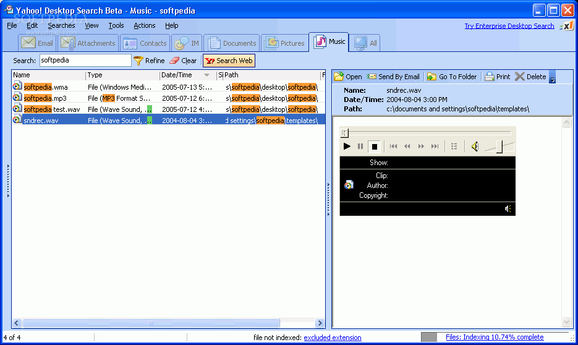Pause the media player preview

point(360,147)
